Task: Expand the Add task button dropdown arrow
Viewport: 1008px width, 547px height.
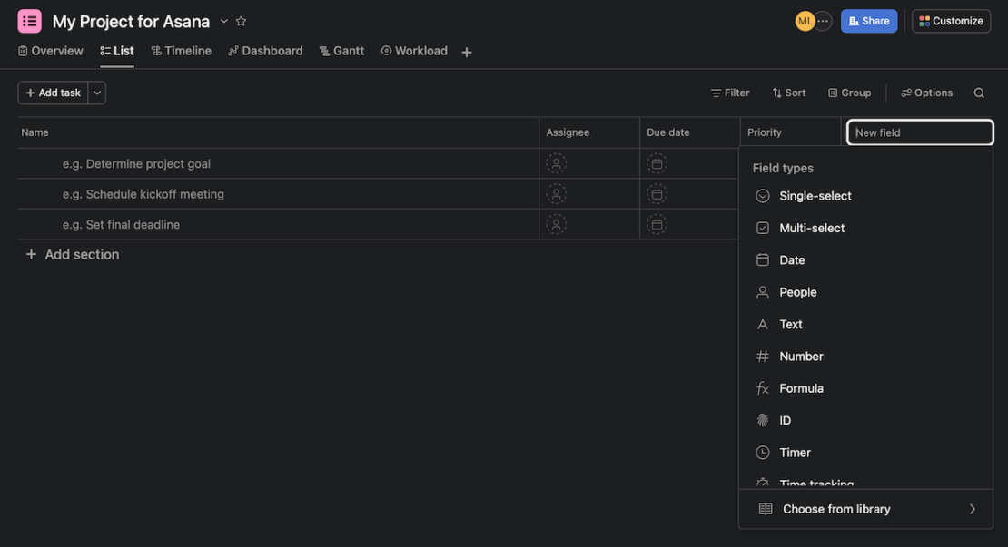Action: pos(95,92)
